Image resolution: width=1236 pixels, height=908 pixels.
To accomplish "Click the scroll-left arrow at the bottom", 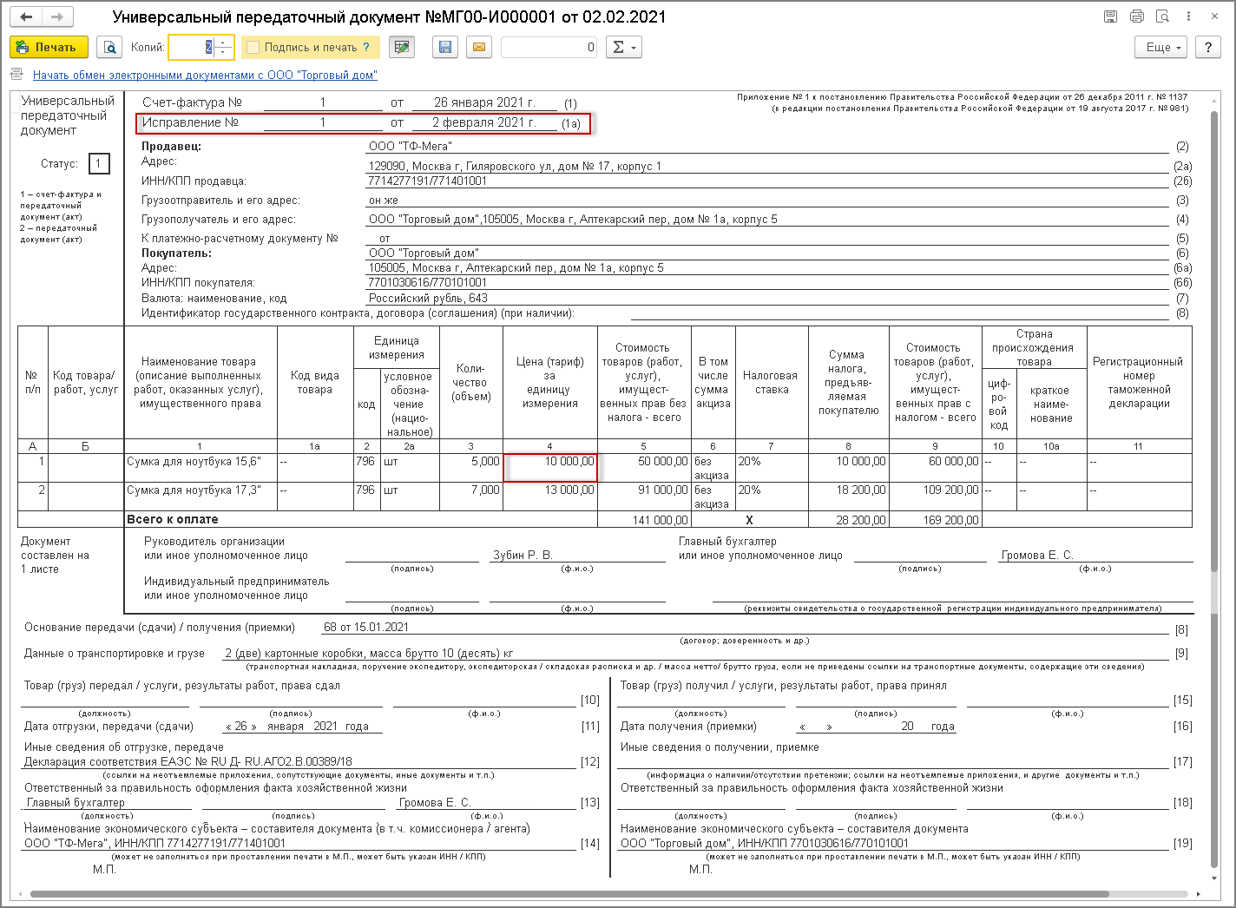I will tap(19, 894).
